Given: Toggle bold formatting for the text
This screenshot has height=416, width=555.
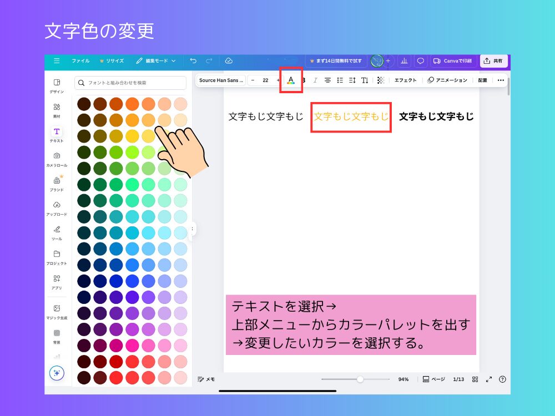Looking at the screenshot, I should pos(302,80).
